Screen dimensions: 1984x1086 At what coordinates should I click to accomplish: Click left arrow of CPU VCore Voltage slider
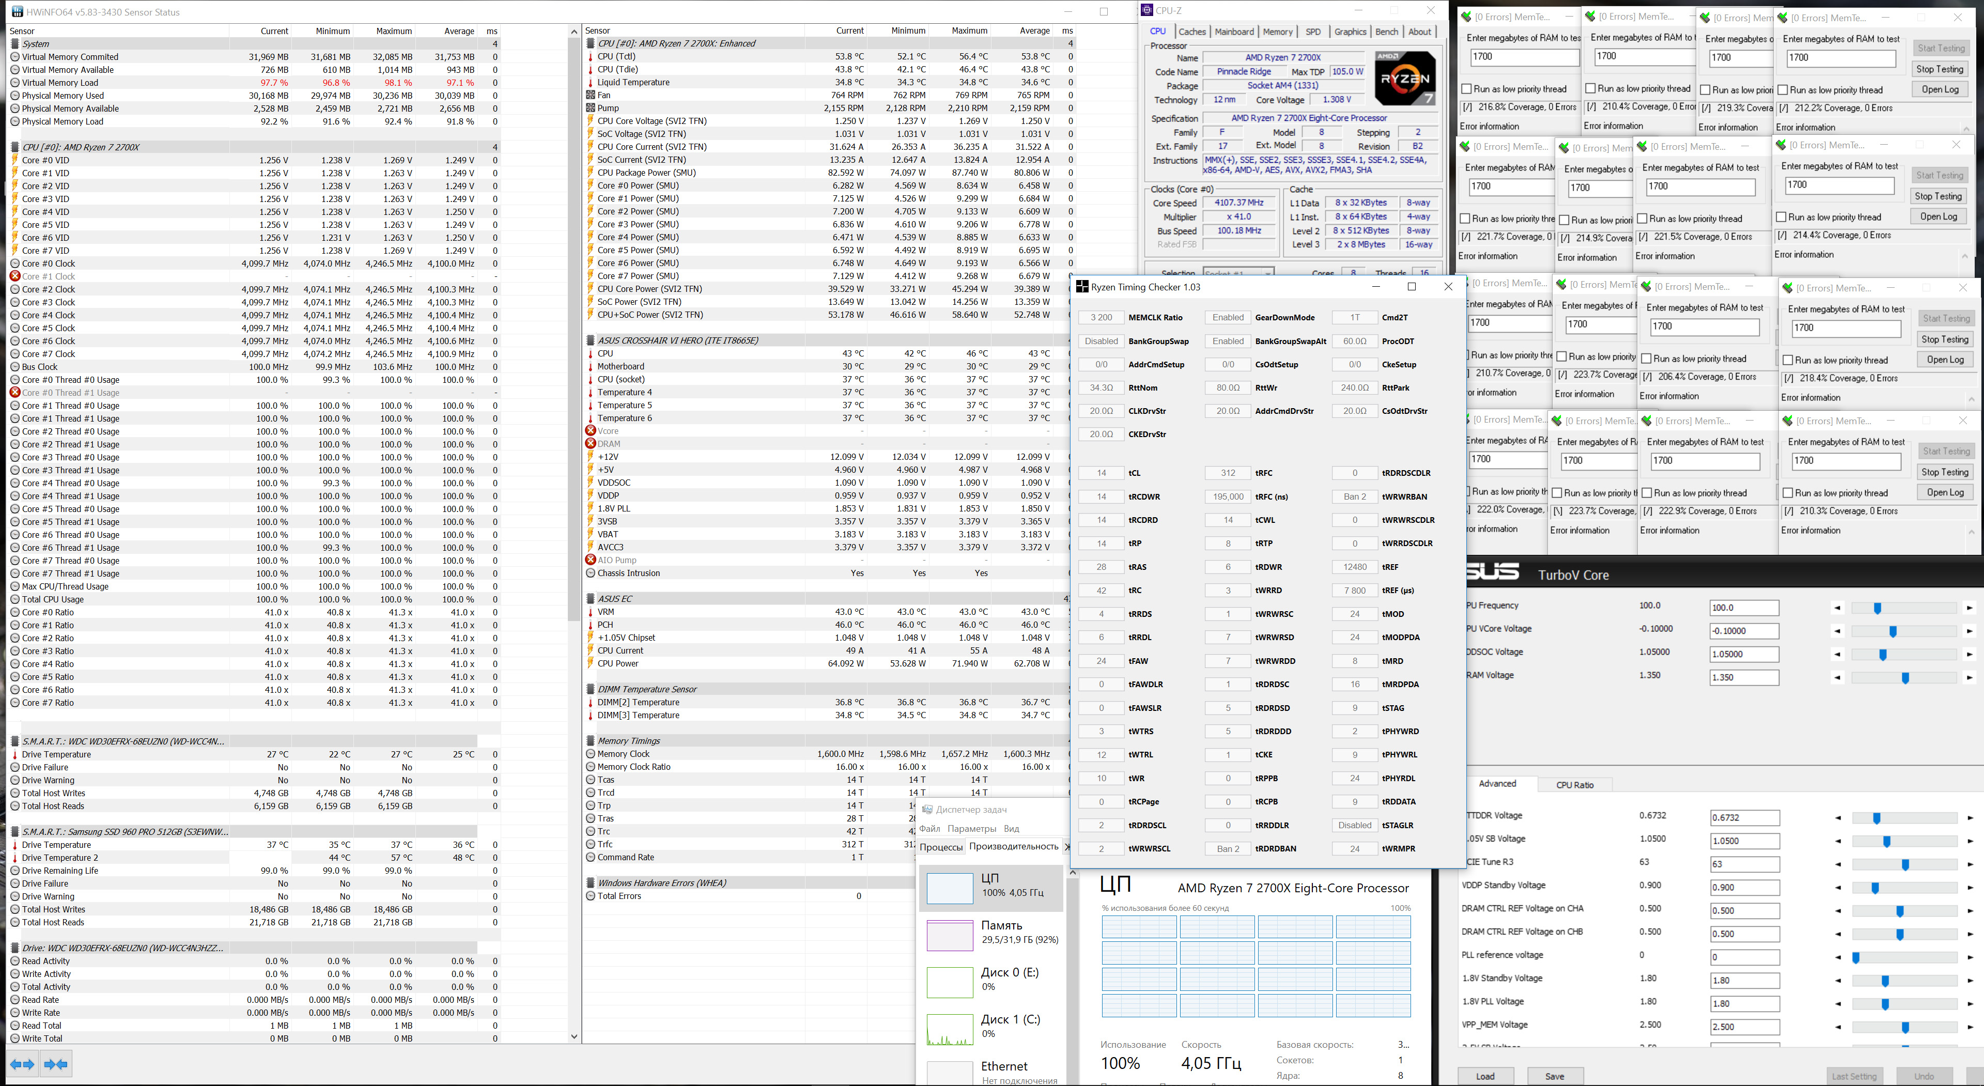tap(1837, 631)
